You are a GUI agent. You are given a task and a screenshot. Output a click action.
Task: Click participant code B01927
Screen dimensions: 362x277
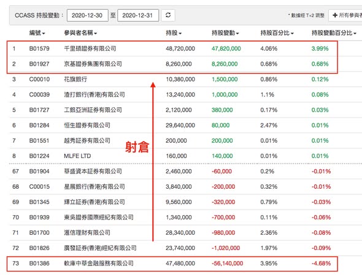click(39, 64)
